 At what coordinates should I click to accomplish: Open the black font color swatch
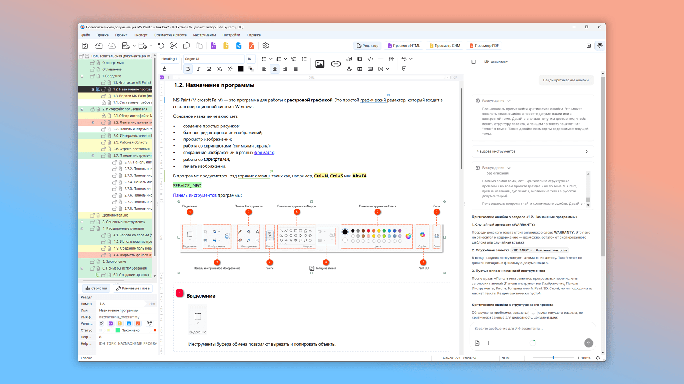coord(241,69)
